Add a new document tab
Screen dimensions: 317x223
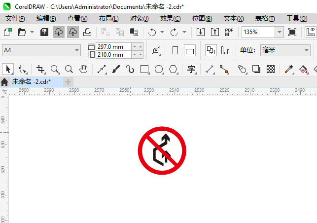point(68,82)
